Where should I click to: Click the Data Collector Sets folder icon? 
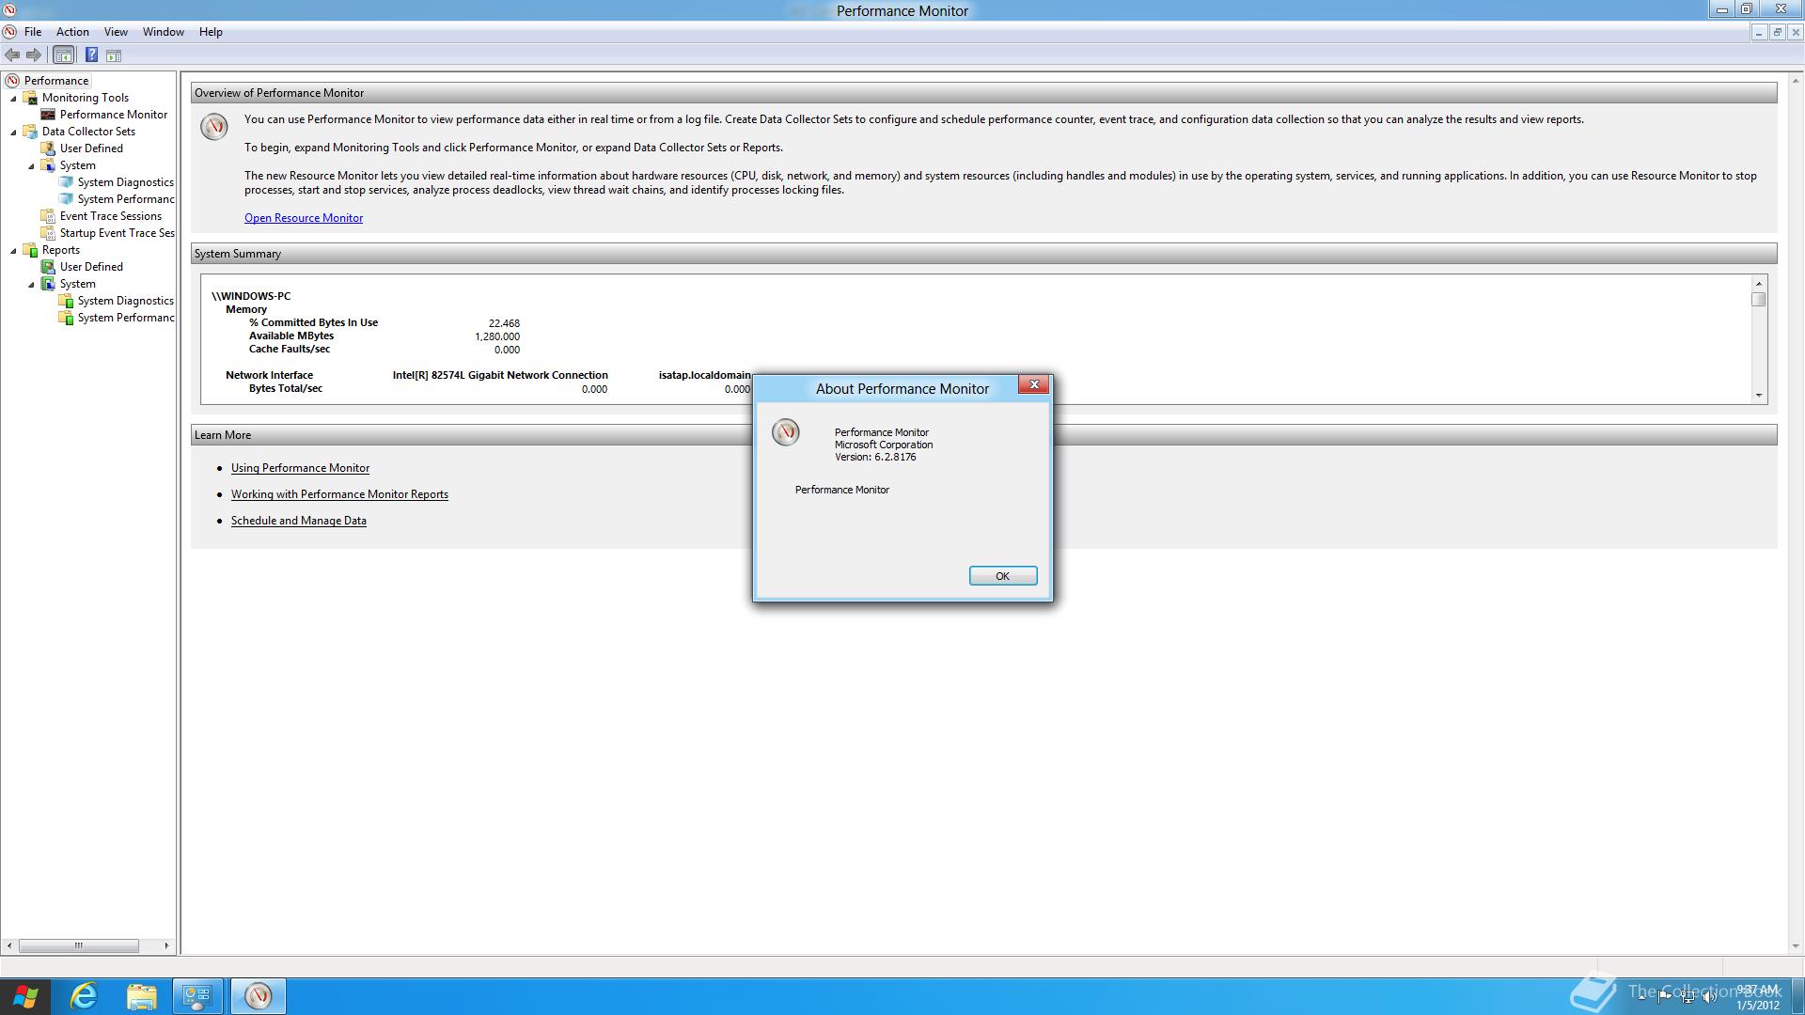point(31,132)
